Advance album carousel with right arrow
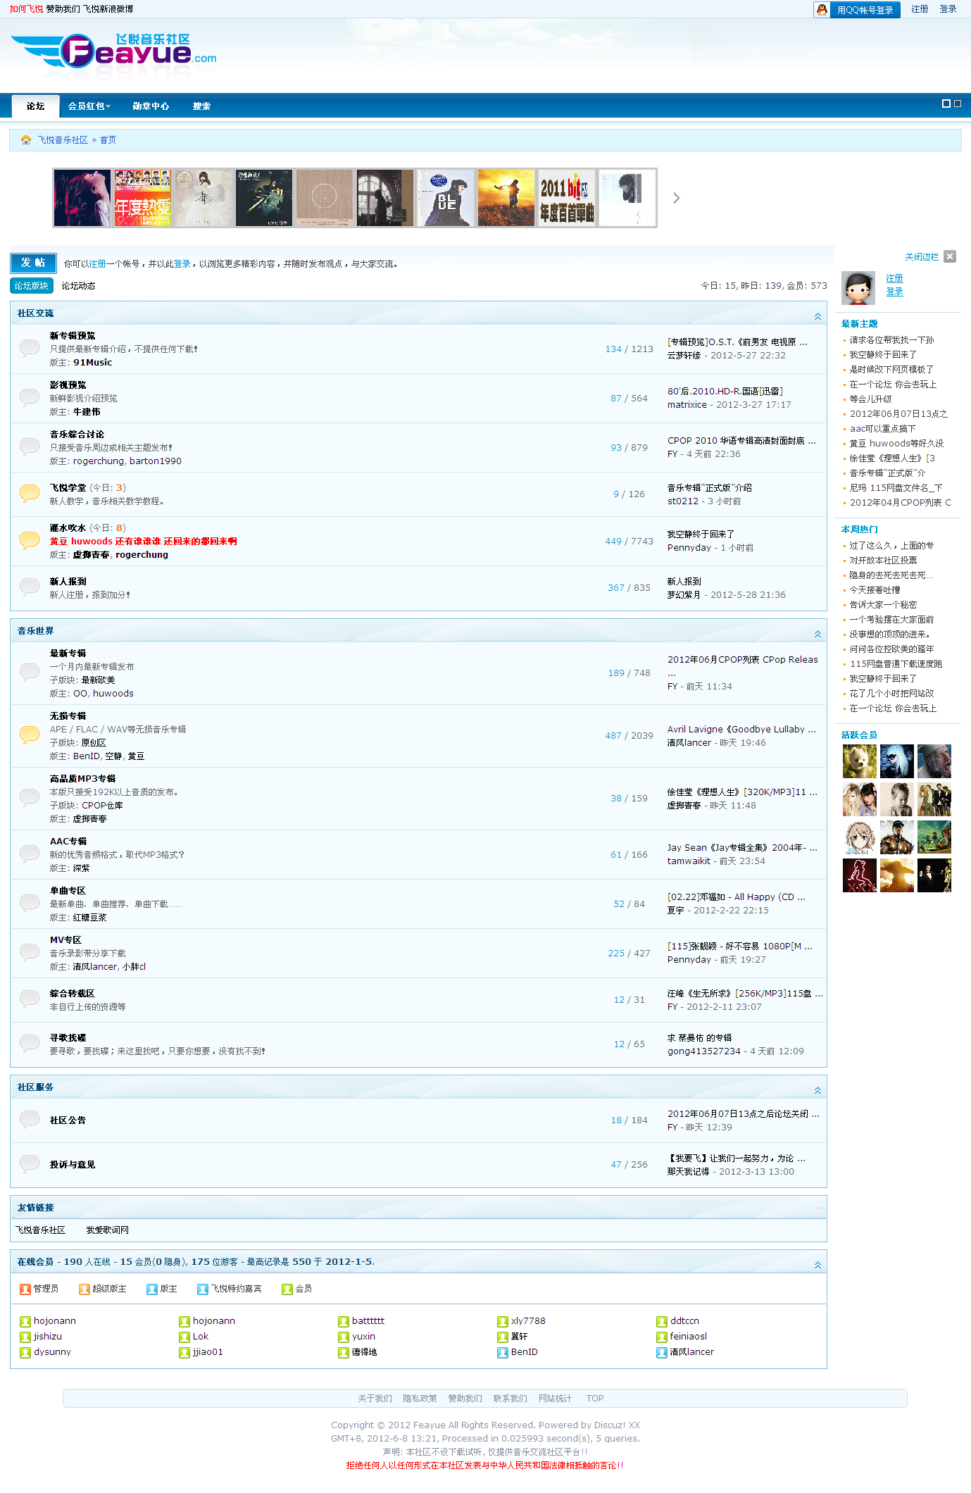The width and height of the screenshot is (971, 1493). tap(676, 198)
